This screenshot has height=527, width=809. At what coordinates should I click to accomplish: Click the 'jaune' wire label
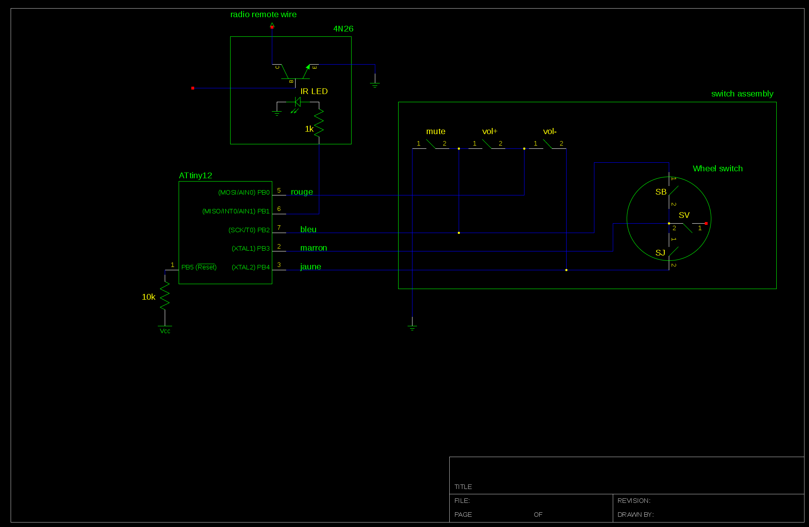(x=310, y=267)
